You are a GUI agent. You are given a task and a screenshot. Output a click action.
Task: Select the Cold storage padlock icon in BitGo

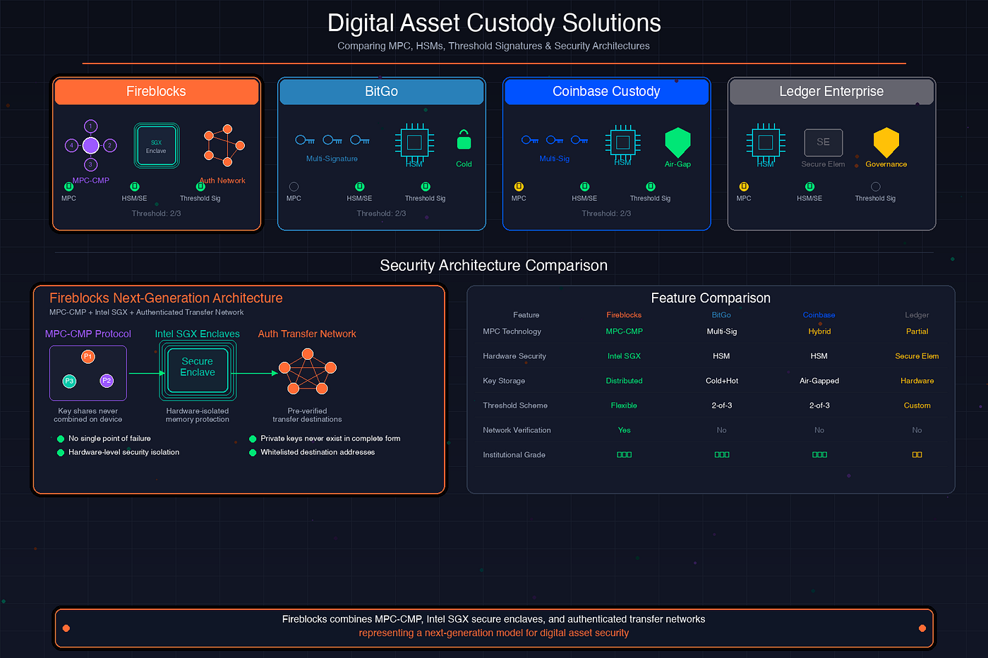coord(464,142)
